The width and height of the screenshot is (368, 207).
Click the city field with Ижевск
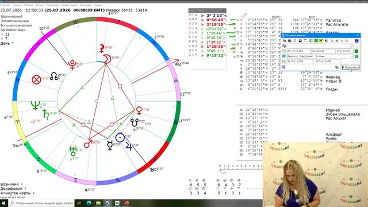320,56
